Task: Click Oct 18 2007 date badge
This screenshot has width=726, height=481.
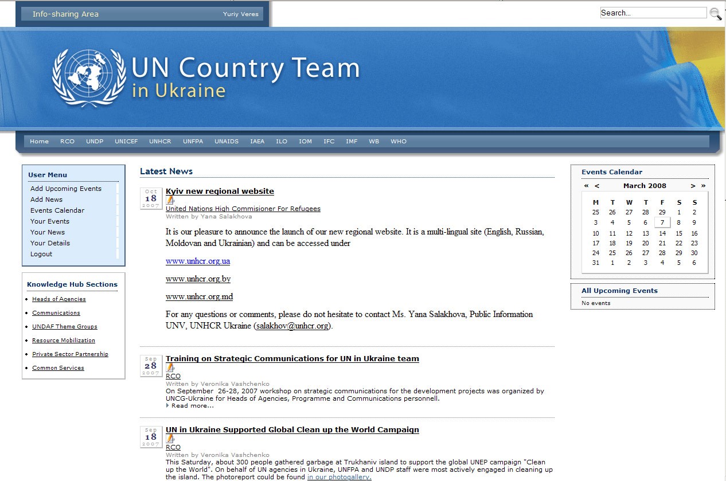Action: point(151,198)
